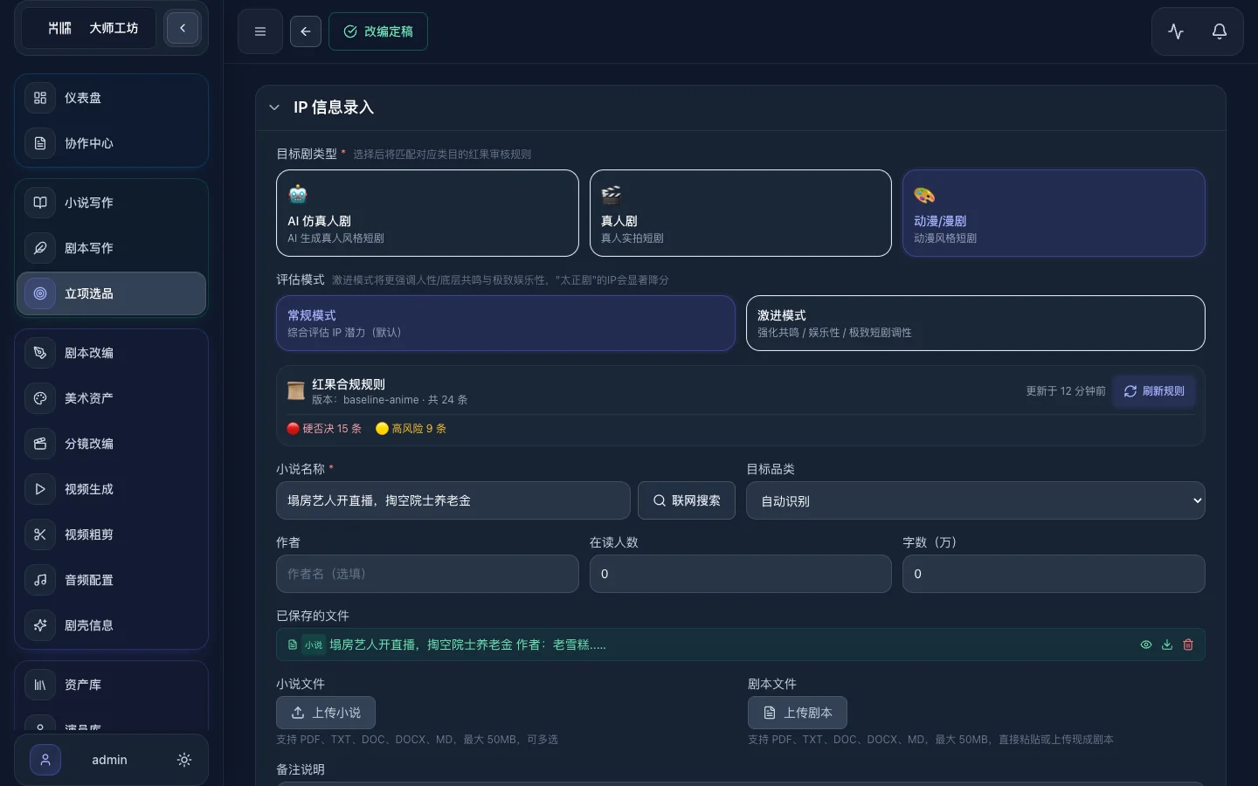Screen dimensions: 1258x786
Task: Click the 字数（万） input field
Action: (1054, 574)
